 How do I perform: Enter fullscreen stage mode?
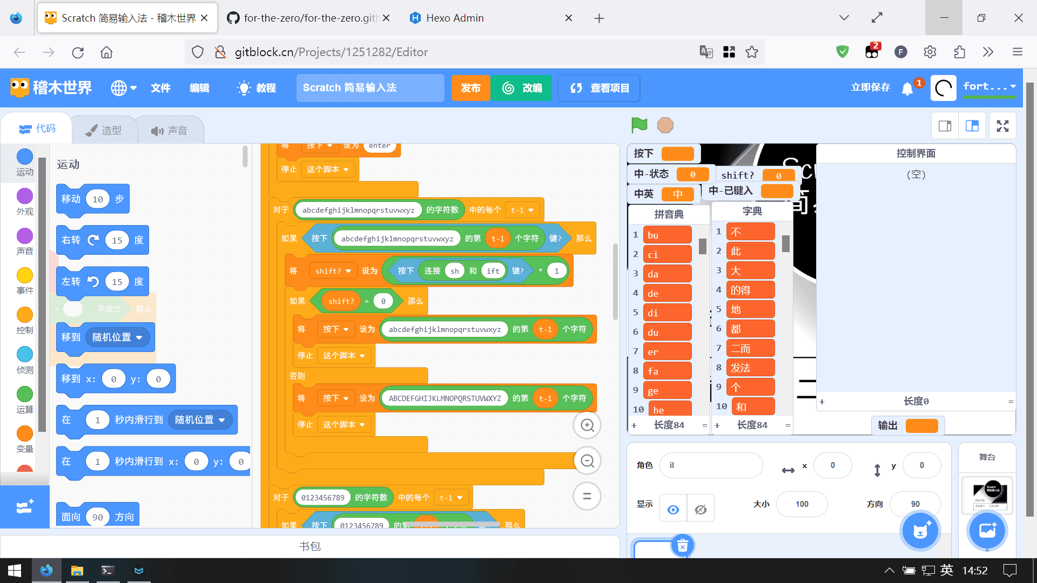pos(1002,126)
